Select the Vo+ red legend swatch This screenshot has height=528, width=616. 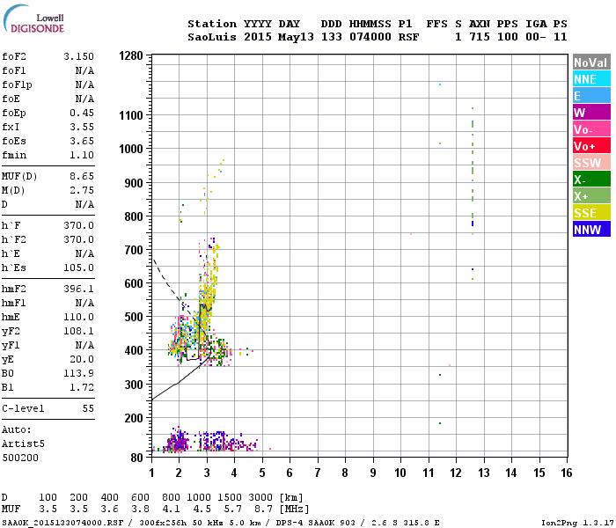[x=591, y=146]
